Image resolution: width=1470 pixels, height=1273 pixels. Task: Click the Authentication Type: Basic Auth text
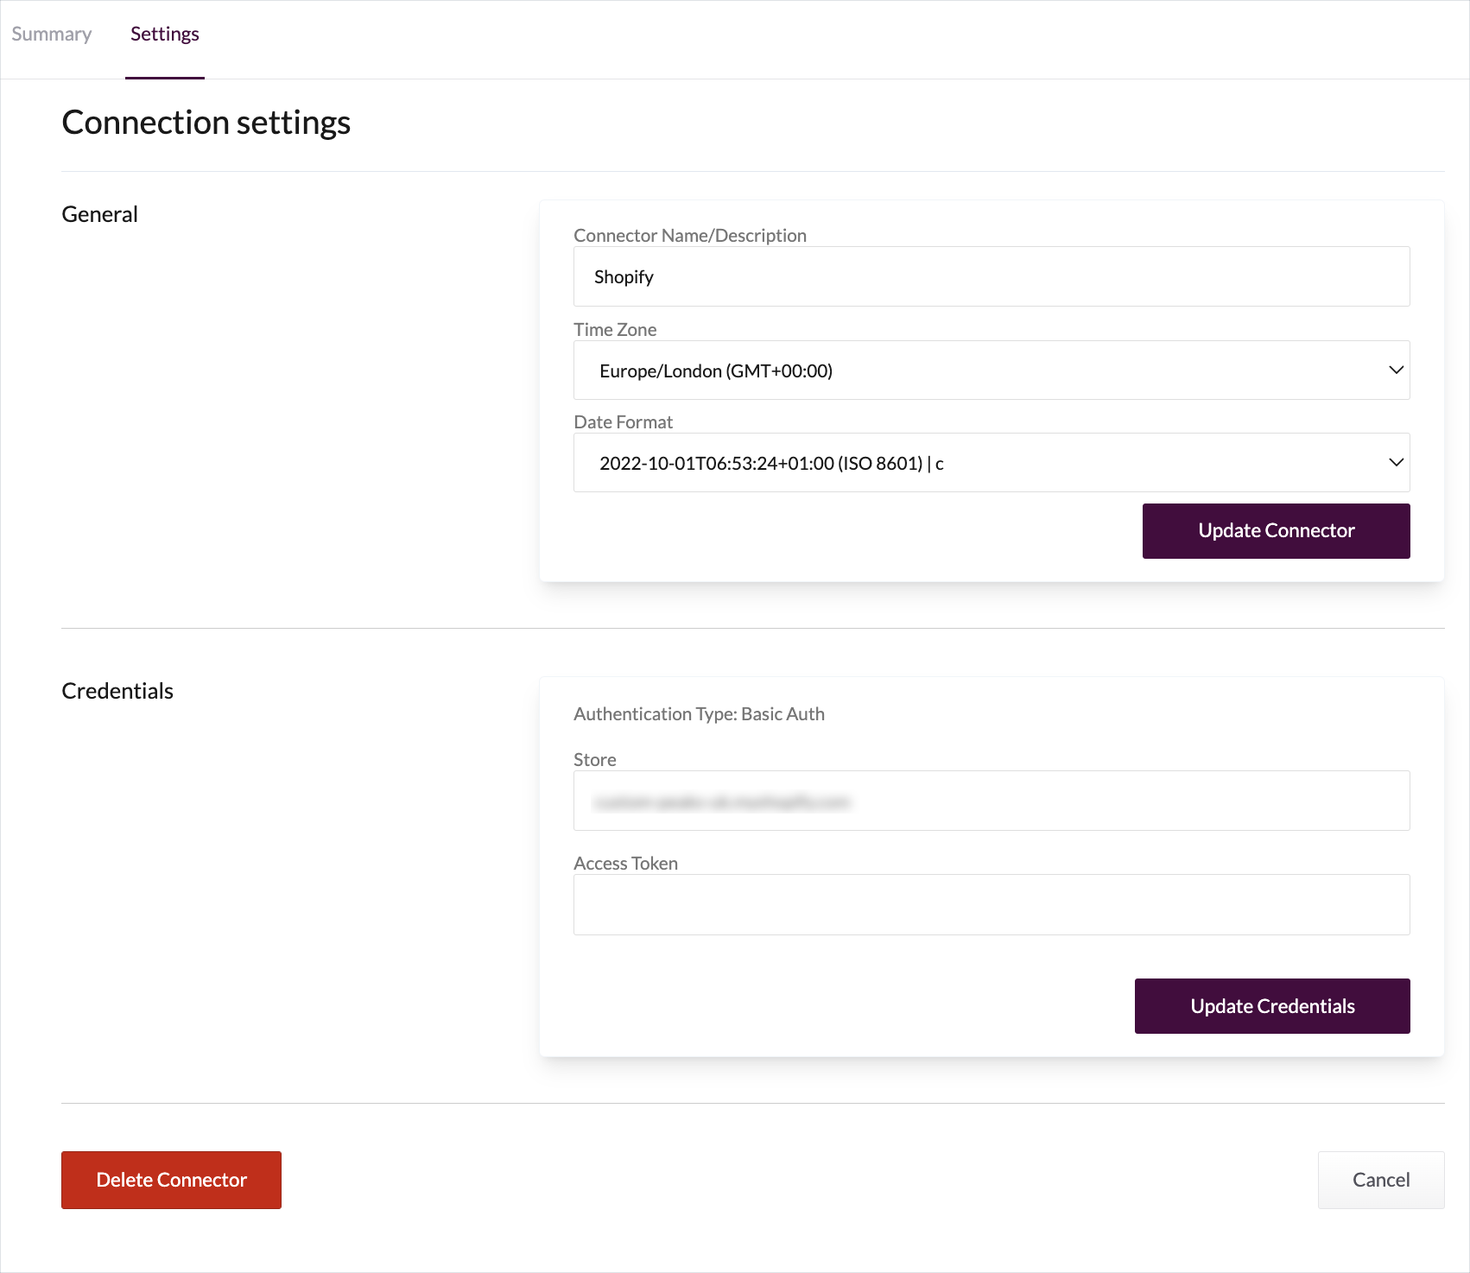699,714
